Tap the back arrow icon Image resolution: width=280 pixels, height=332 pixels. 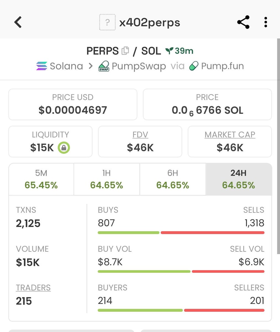(18, 22)
